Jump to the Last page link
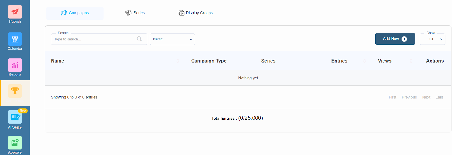 coord(439,97)
